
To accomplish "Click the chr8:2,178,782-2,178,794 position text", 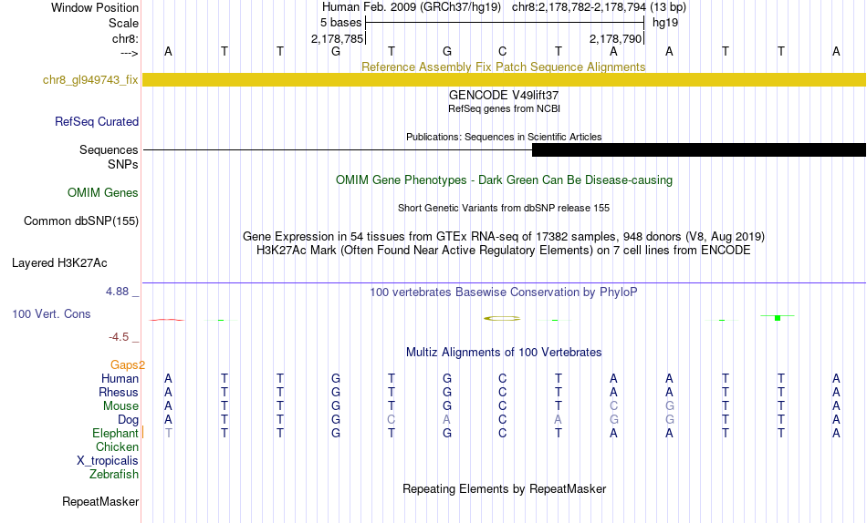I will pyautogui.click(x=580, y=7).
